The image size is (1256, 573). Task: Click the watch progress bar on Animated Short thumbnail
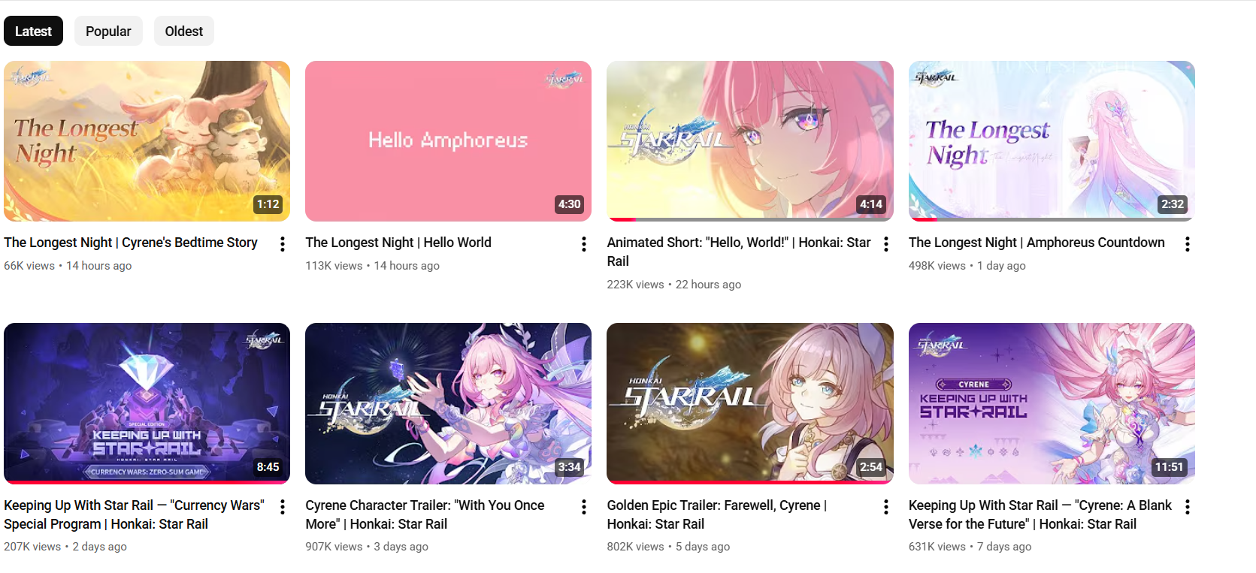pos(750,219)
